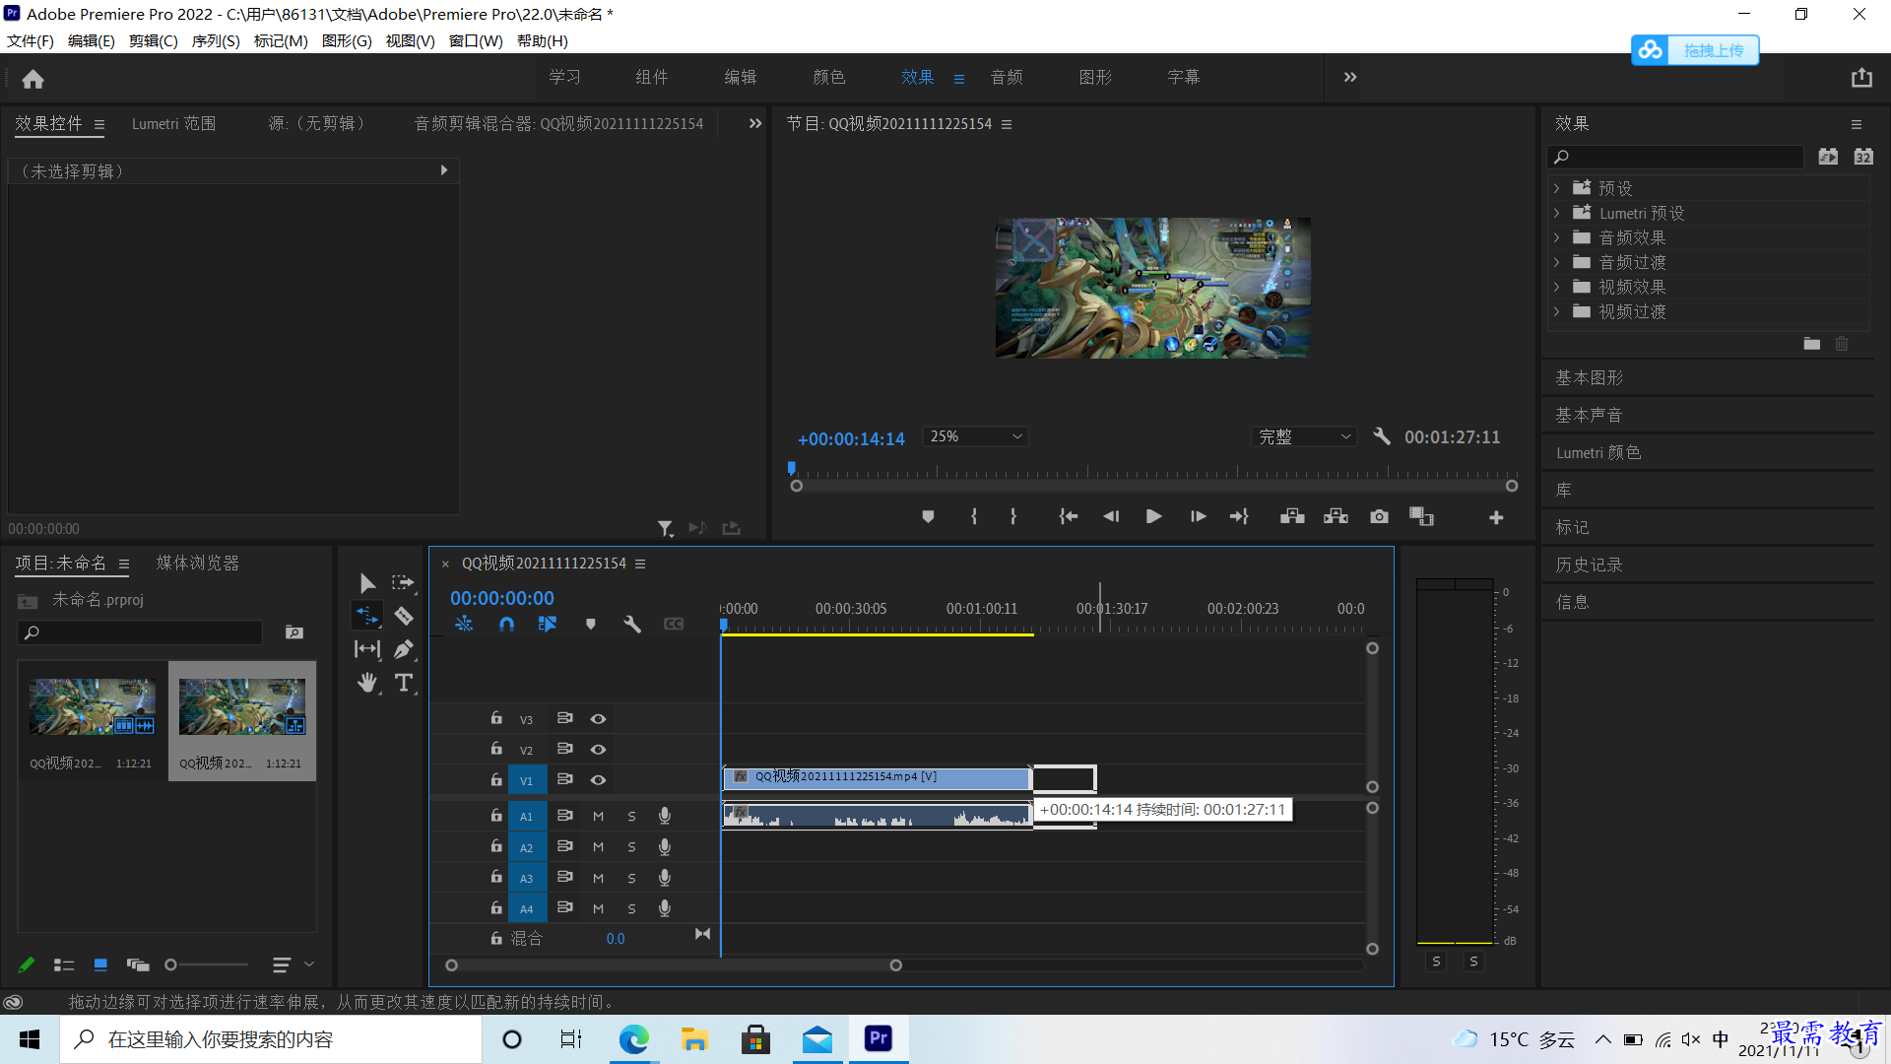Viewport: 1891px width, 1064px height.
Task: Expand the 音频效果 folder
Action: coord(1556,237)
